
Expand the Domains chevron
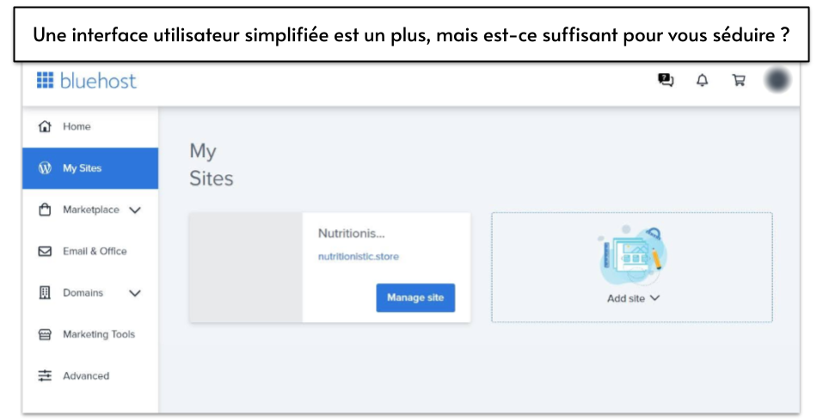pos(135,293)
